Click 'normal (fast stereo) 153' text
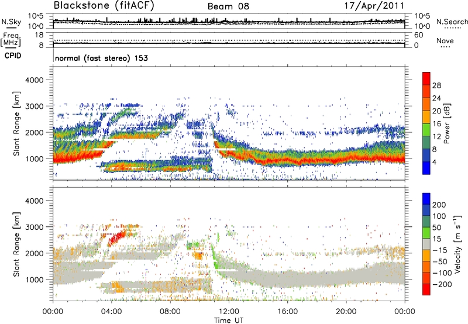 point(101,58)
